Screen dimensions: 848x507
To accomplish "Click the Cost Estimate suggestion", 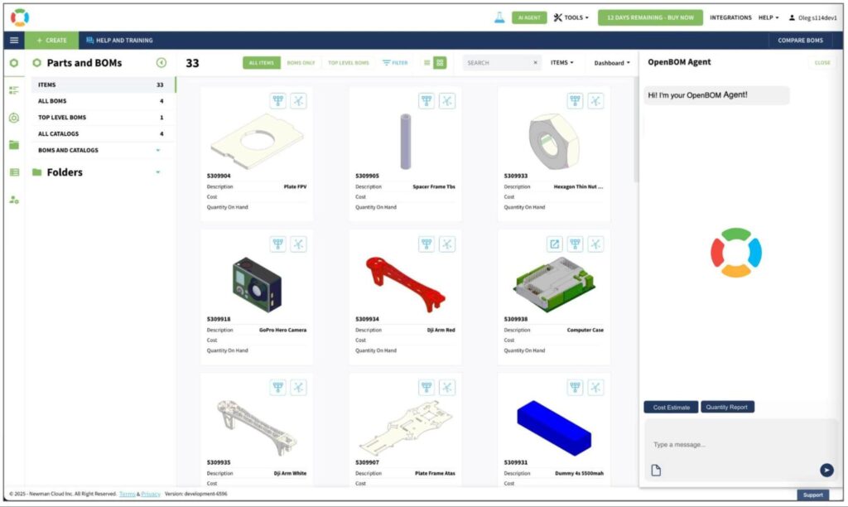I will (x=671, y=407).
